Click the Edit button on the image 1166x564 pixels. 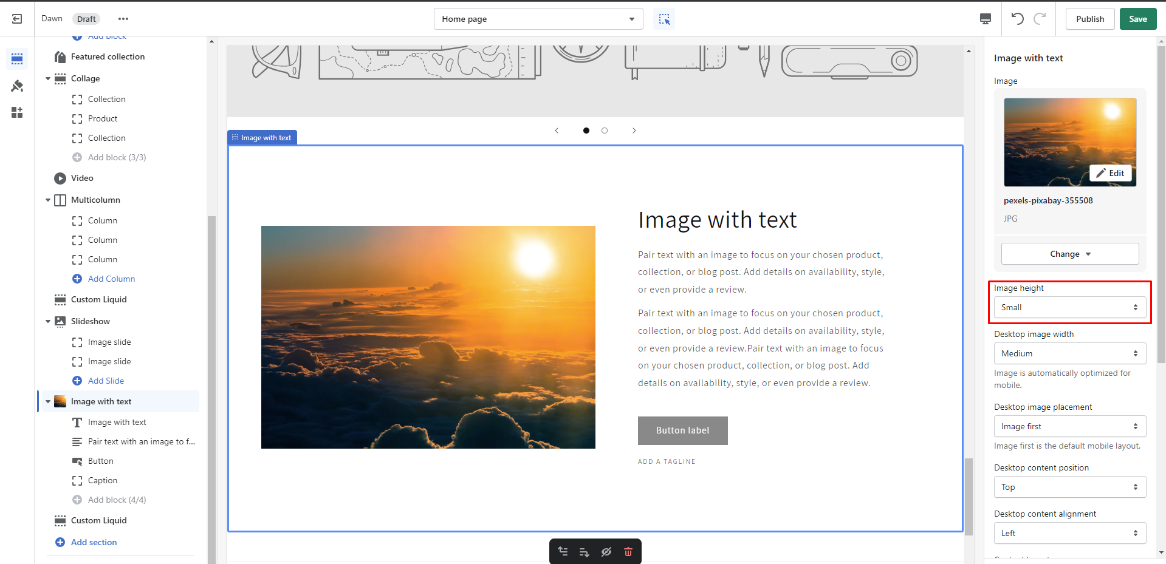click(1110, 173)
